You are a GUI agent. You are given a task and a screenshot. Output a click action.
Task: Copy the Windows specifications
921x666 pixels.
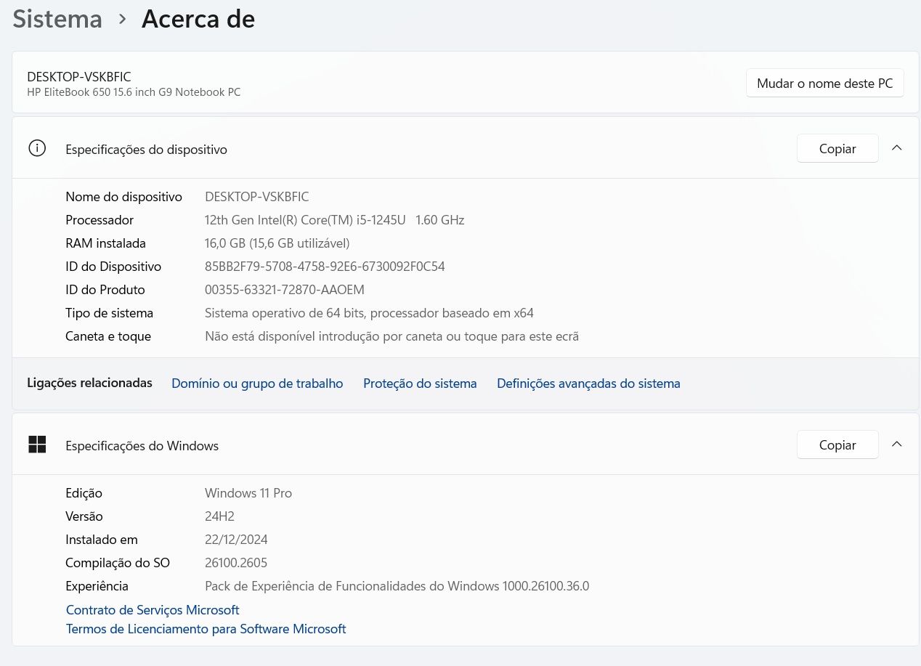tap(837, 444)
